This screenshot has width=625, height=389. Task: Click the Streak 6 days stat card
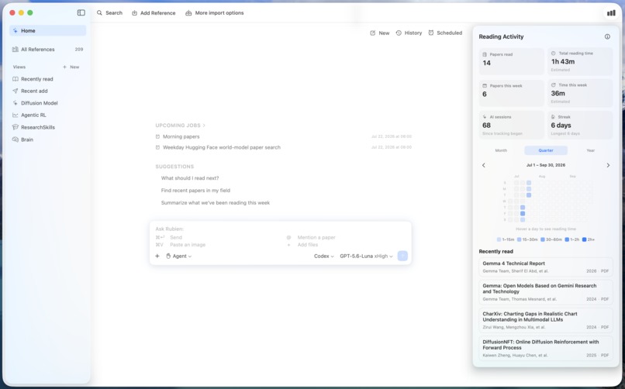(x=580, y=125)
